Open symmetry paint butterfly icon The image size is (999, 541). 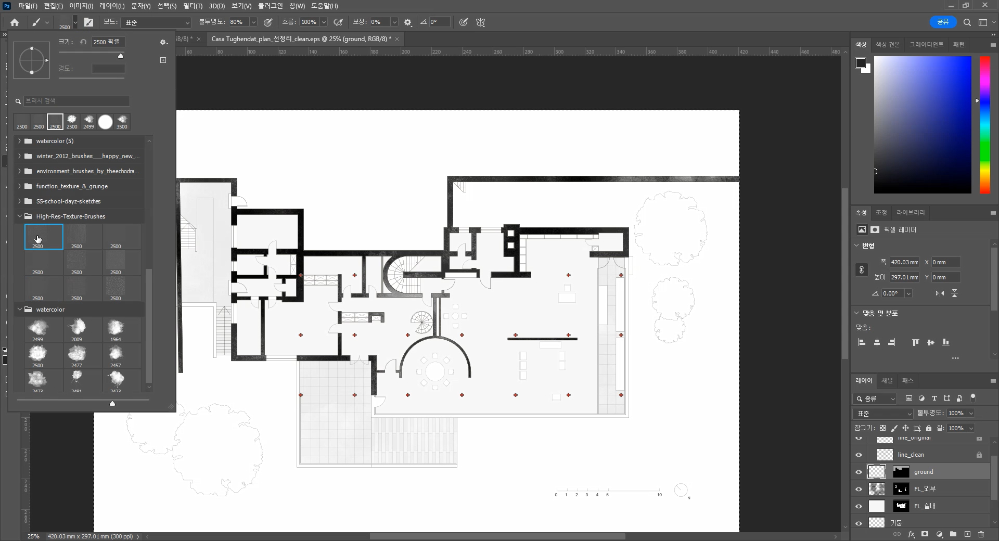[480, 22]
